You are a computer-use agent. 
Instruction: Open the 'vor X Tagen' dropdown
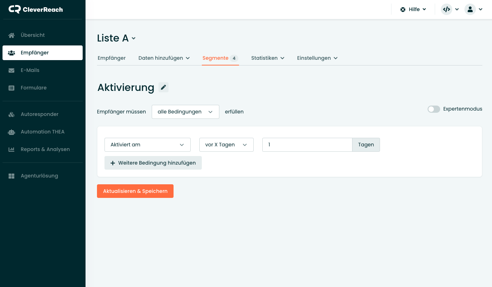tap(226, 145)
